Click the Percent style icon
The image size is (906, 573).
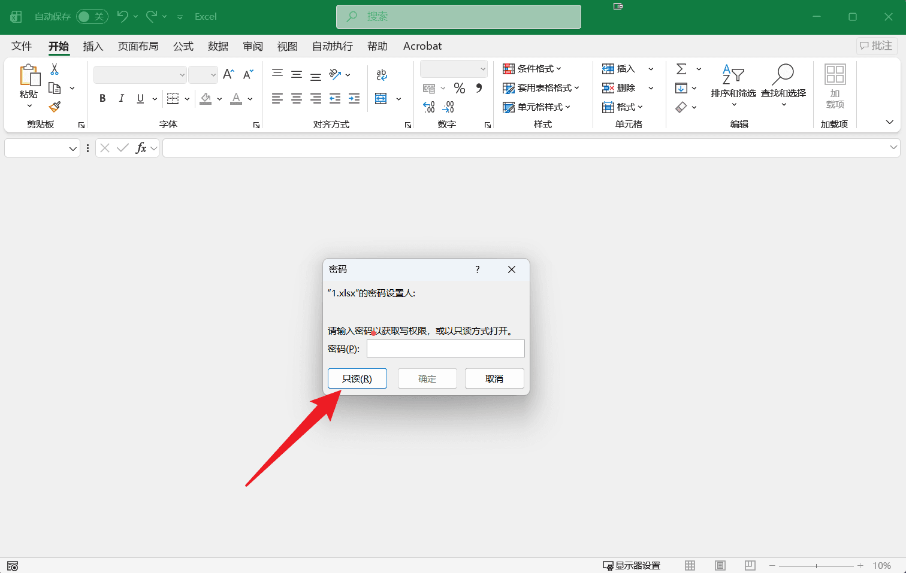pyautogui.click(x=459, y=88)
